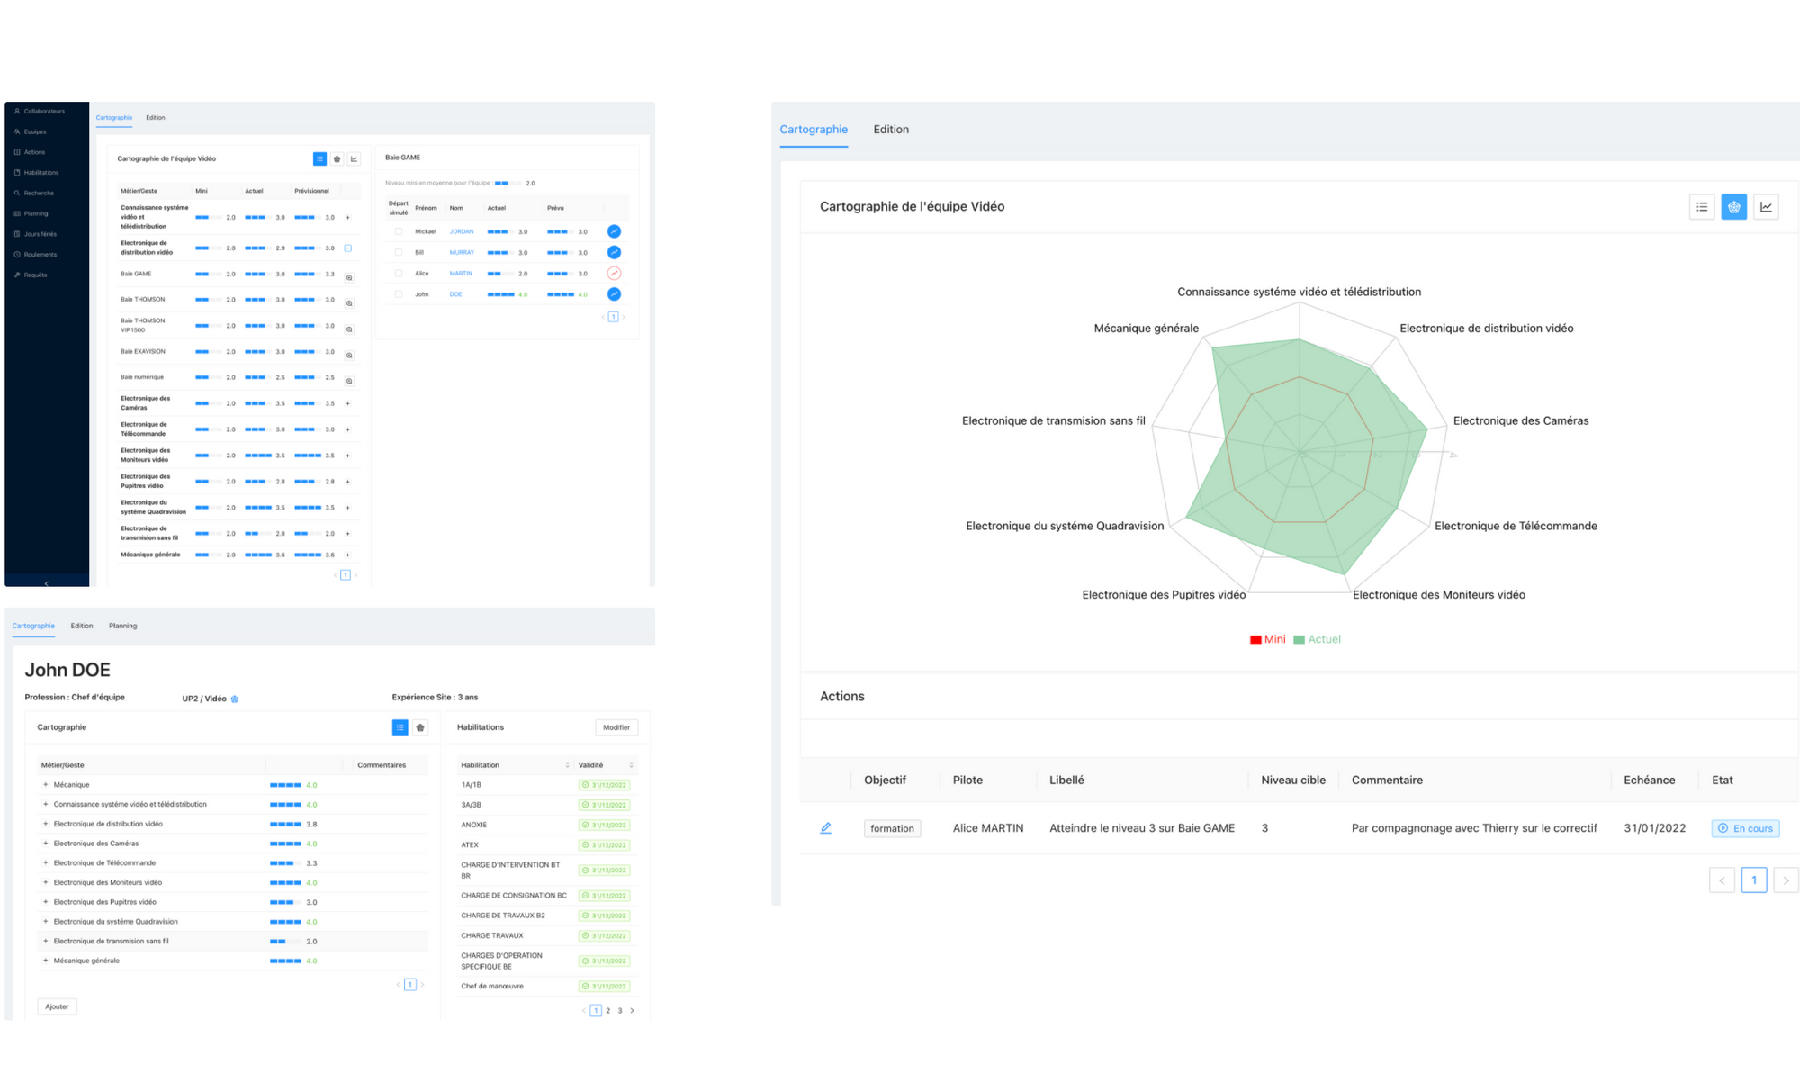
Task: Click the Modifier button in Habilitations
Action: click(616, 727)
